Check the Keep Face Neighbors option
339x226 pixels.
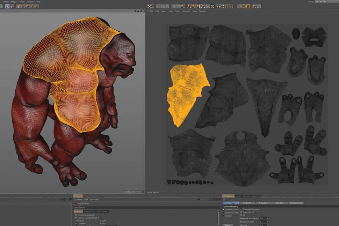point(76,216)
